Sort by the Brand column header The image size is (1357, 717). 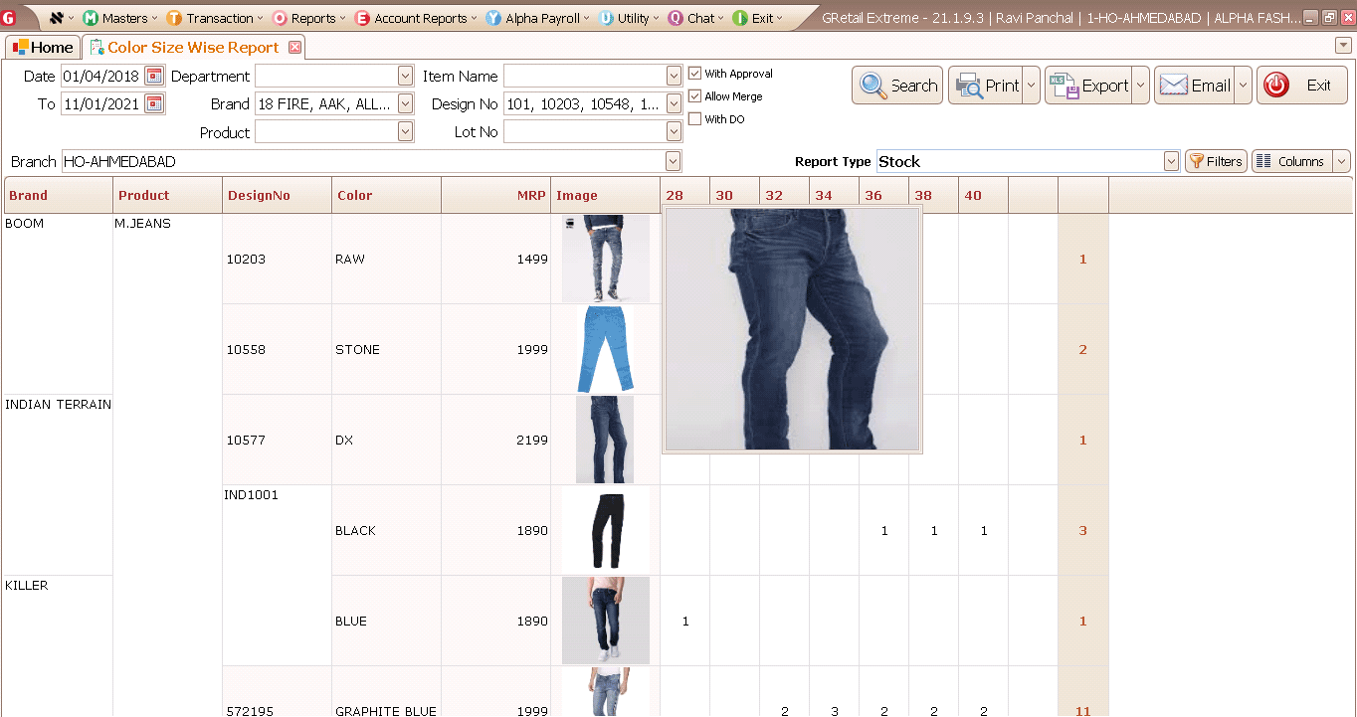click(59, 195)
